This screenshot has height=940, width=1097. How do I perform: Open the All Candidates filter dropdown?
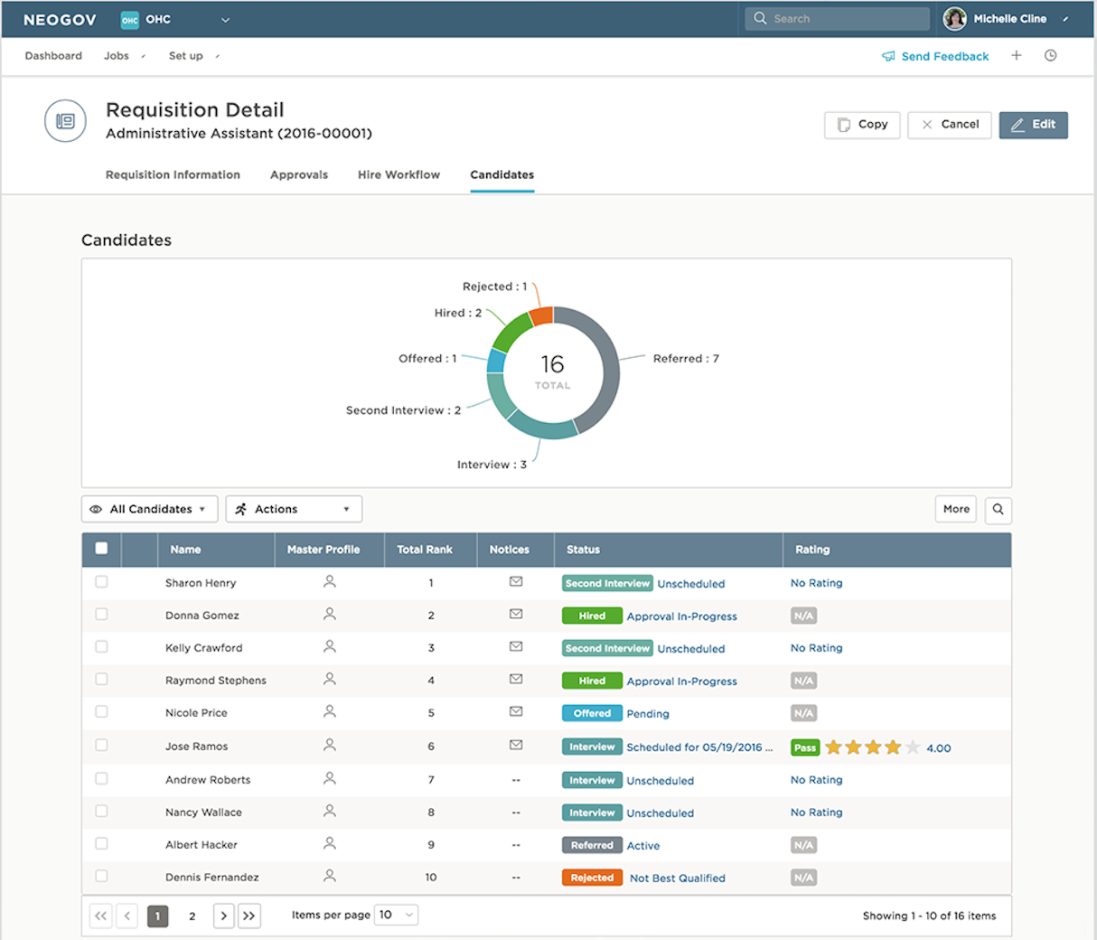coord(150,510)
